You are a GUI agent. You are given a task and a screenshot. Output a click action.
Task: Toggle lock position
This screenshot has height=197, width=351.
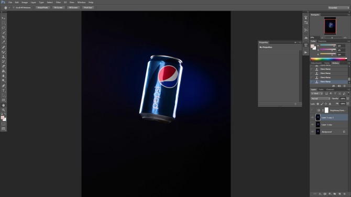(326, 104)
